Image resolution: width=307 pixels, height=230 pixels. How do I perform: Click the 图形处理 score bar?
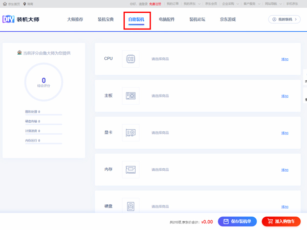pos(43,115)
